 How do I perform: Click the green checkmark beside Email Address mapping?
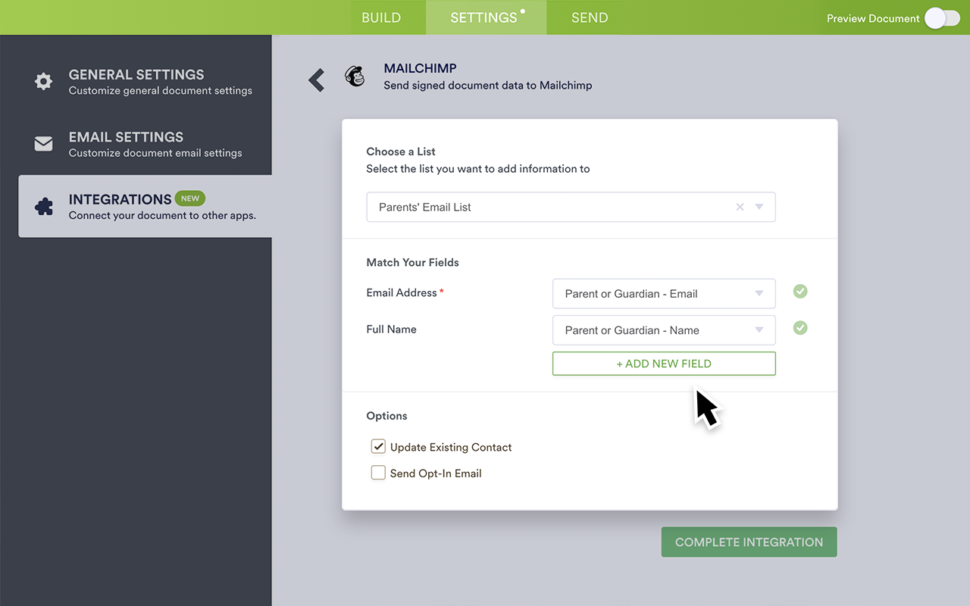click(x=799, y=291)
